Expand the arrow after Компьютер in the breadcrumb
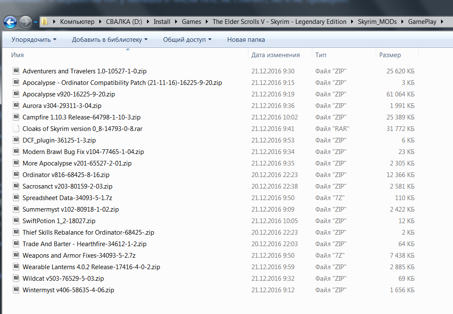This screenshot has width=453, height=314. pos(100,22)
